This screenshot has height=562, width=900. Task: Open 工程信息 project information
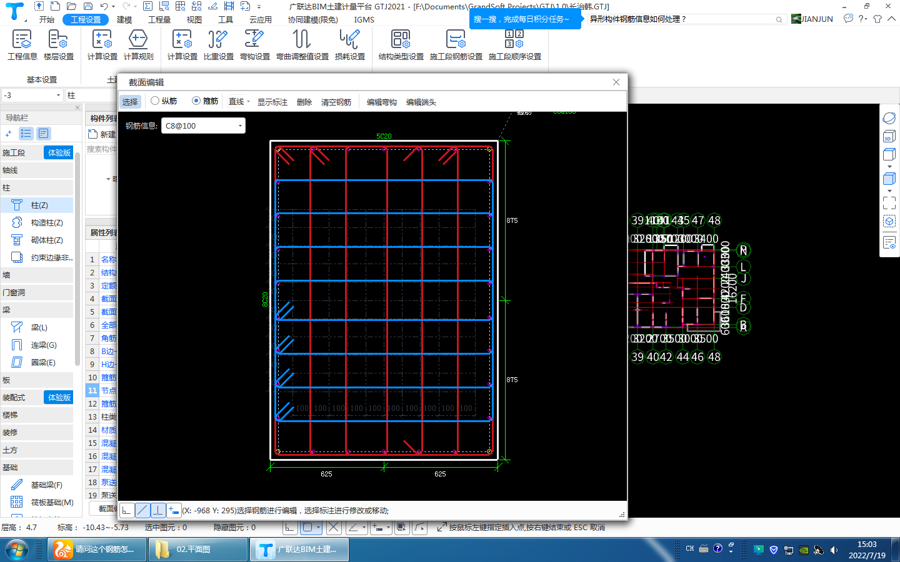click(22, 45)
